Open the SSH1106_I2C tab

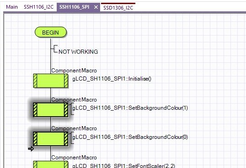[38, 7]
